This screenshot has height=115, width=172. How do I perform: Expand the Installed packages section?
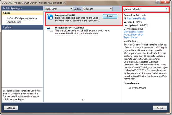pos(22,8)
